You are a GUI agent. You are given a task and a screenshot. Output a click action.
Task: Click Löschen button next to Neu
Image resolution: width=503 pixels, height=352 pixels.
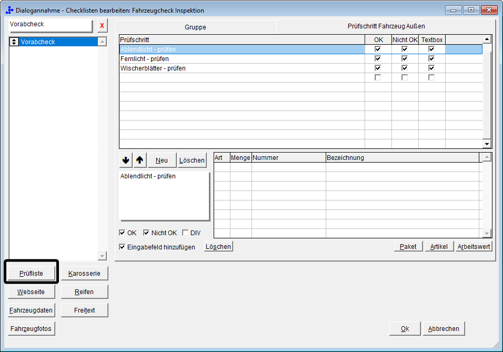[192, 160]
